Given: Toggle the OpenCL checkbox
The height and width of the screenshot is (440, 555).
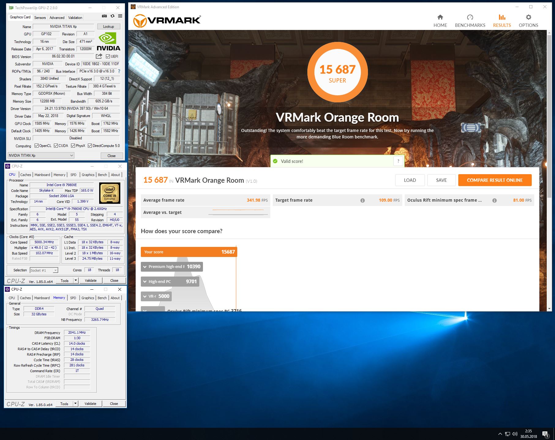Looking at the screenshot, I should (x=36, y=146).
